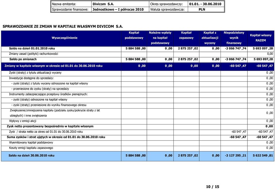This screenshot has width=275, height=189.
Task: Click RAZEM total -60 547,47 in 'Zmiany w kapitale' row
Action: [264, 66]
